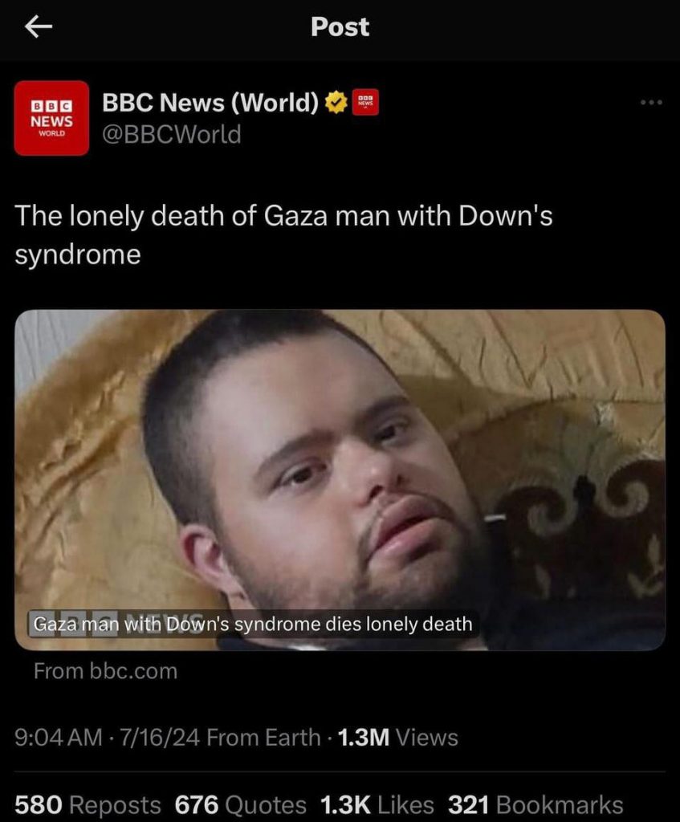Viewport: 680px width, 822px height.
Task: View the 1.3M Views analytics
Action: click(x=398, y=738)
